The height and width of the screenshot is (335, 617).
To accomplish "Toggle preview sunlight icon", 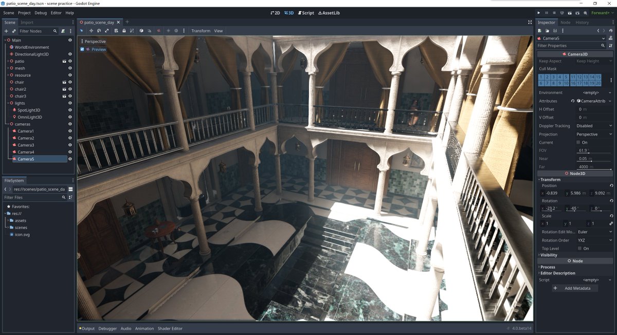I will [x=168, y=31].
